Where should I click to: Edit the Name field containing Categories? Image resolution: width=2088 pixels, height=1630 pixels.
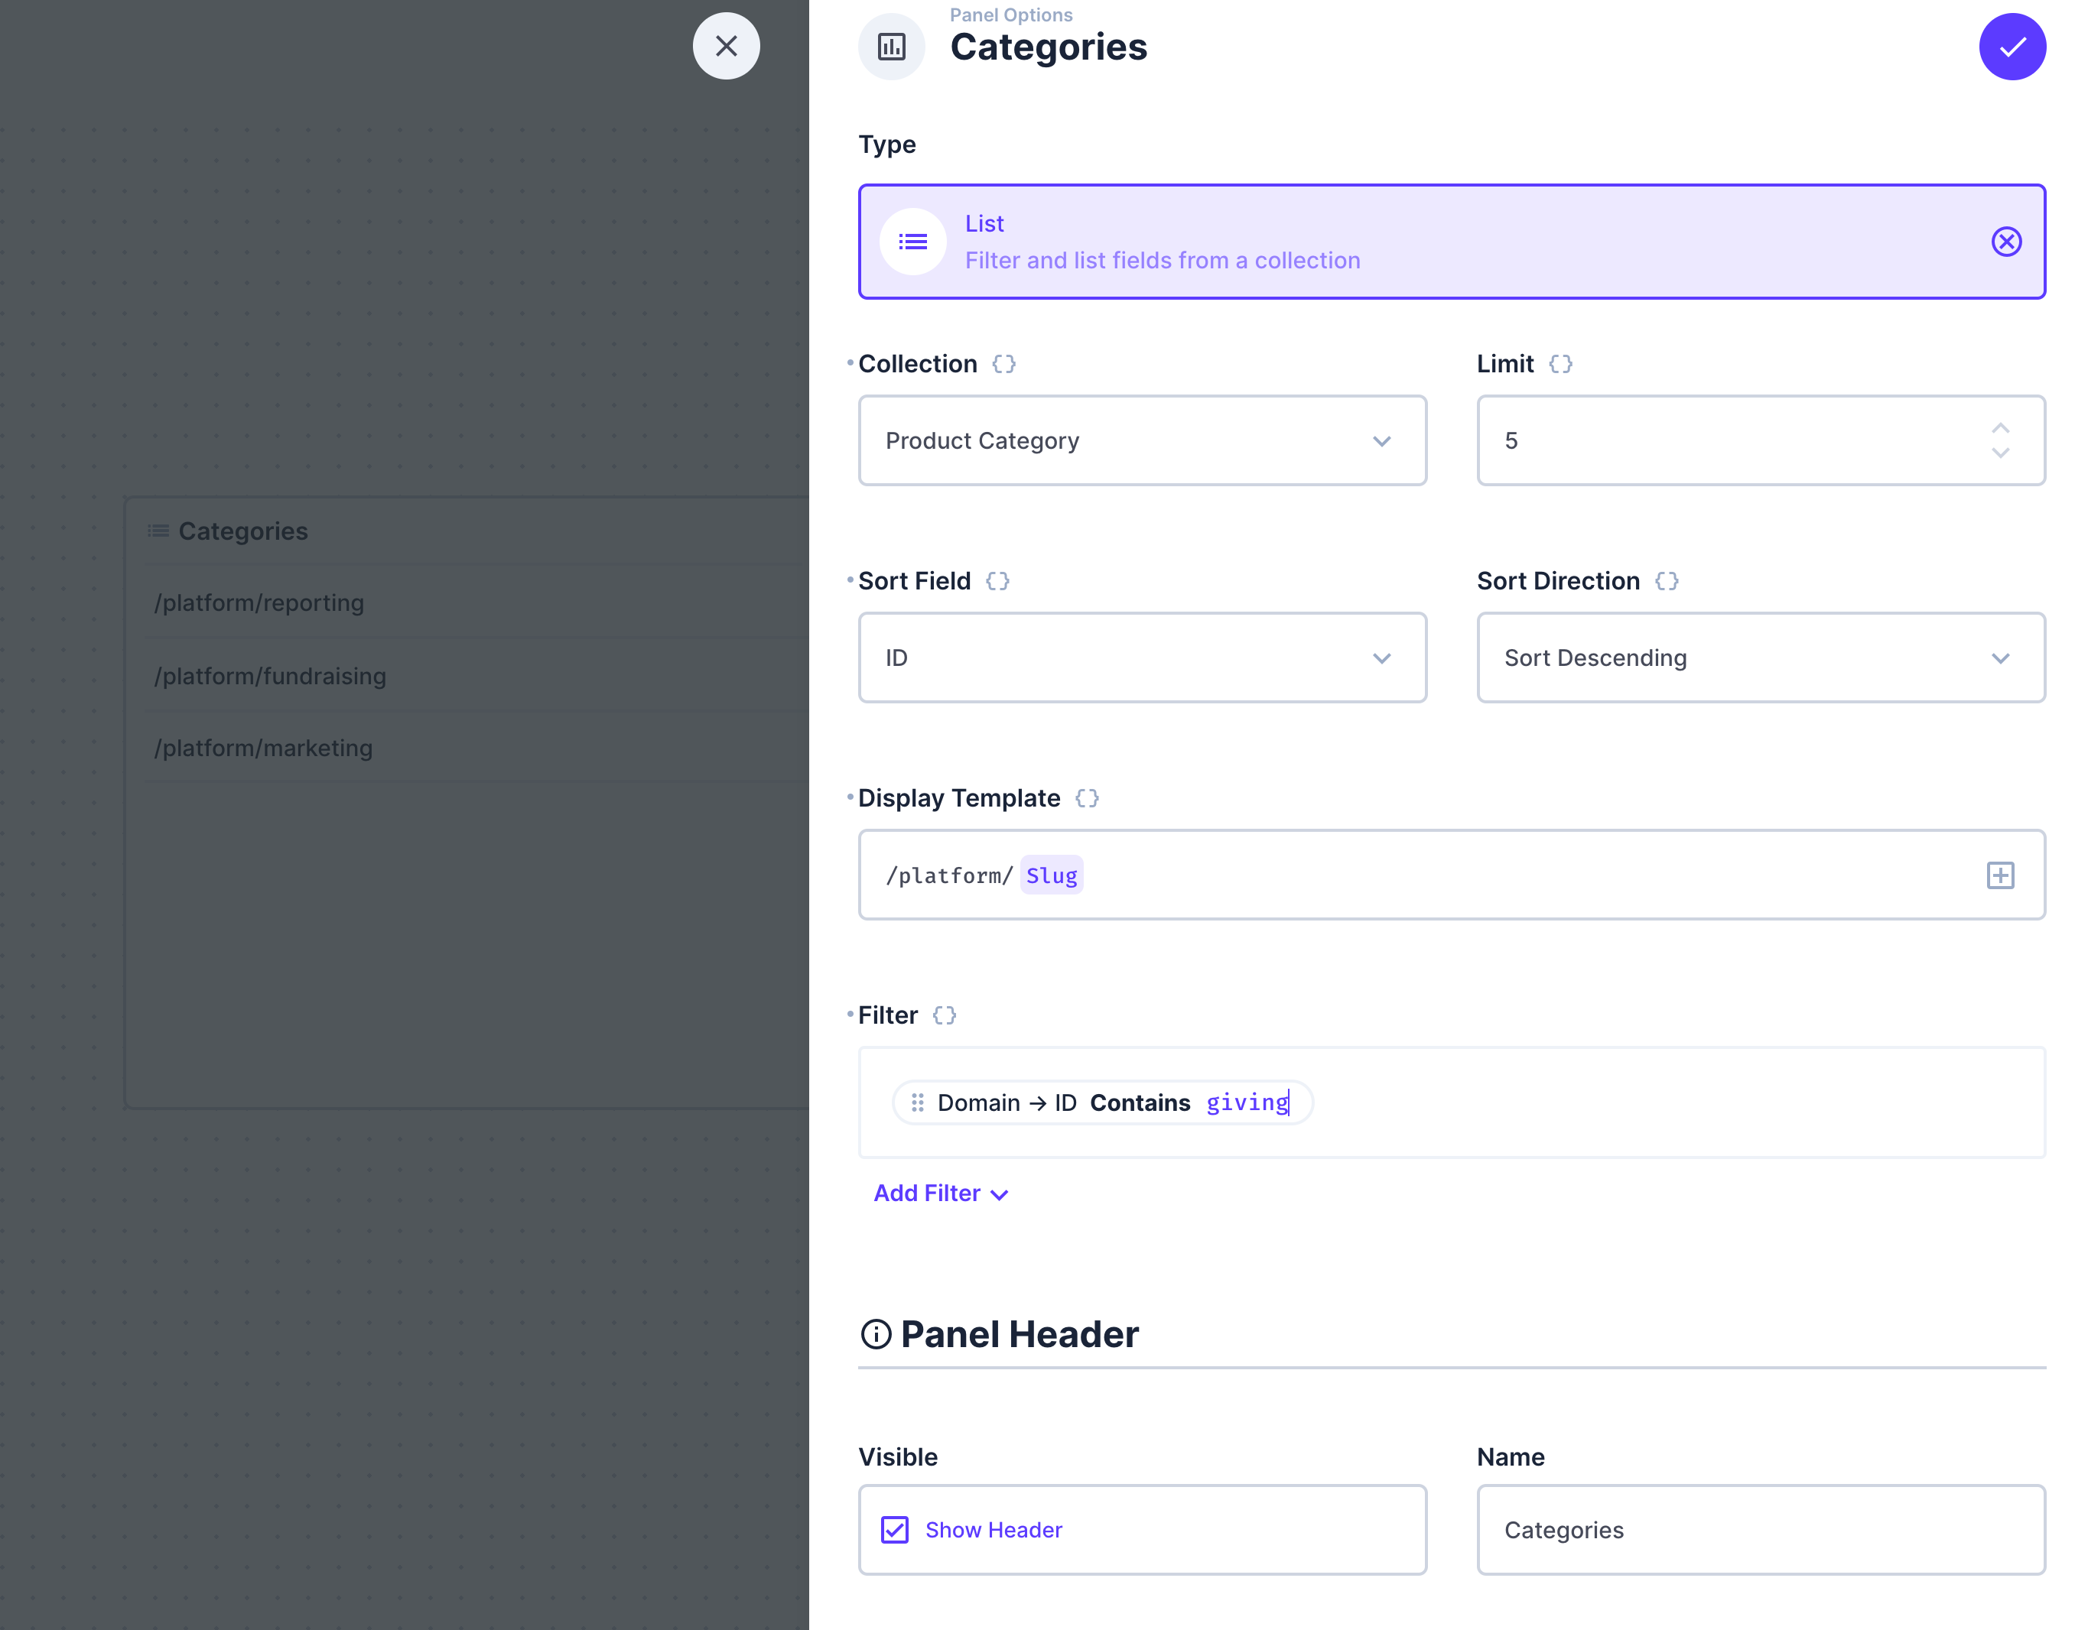coord(1759,1530)
